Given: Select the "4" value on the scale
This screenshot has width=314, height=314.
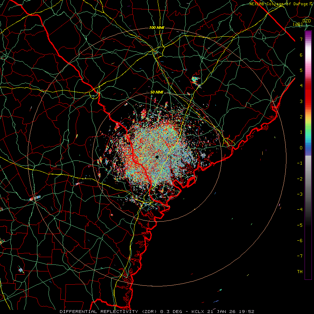Looking at the screenshot, I should click(301, 86).
